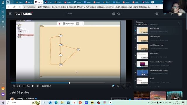Click the subscribe button beside channel
The image size is (187, 105).
click(119, 99)
